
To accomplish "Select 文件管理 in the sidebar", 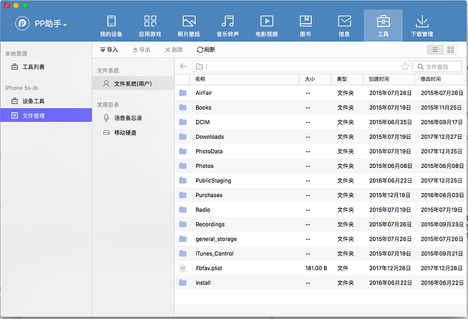I will coord(46,115).
